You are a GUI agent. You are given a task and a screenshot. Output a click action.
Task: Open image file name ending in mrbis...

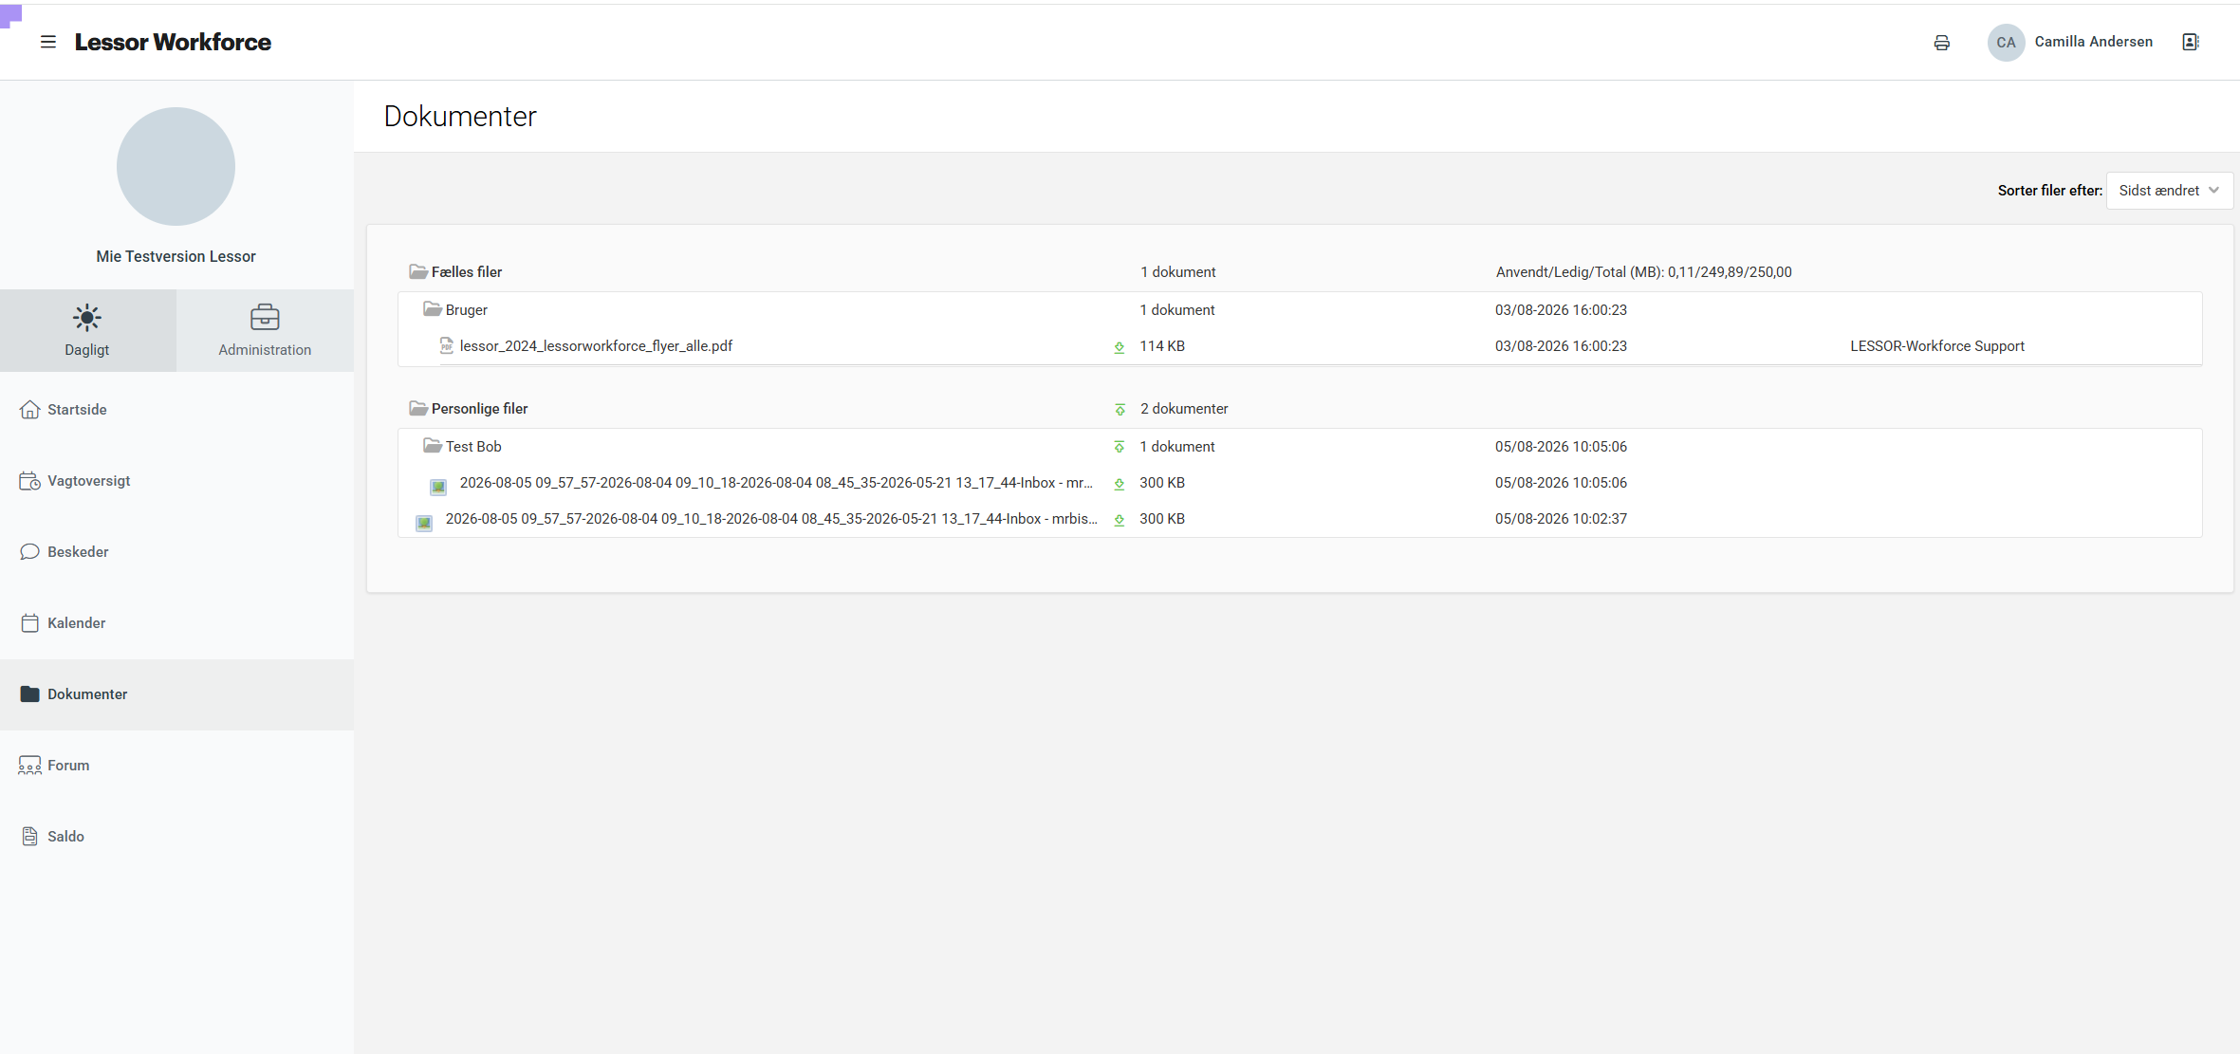(x=771, y=519)
